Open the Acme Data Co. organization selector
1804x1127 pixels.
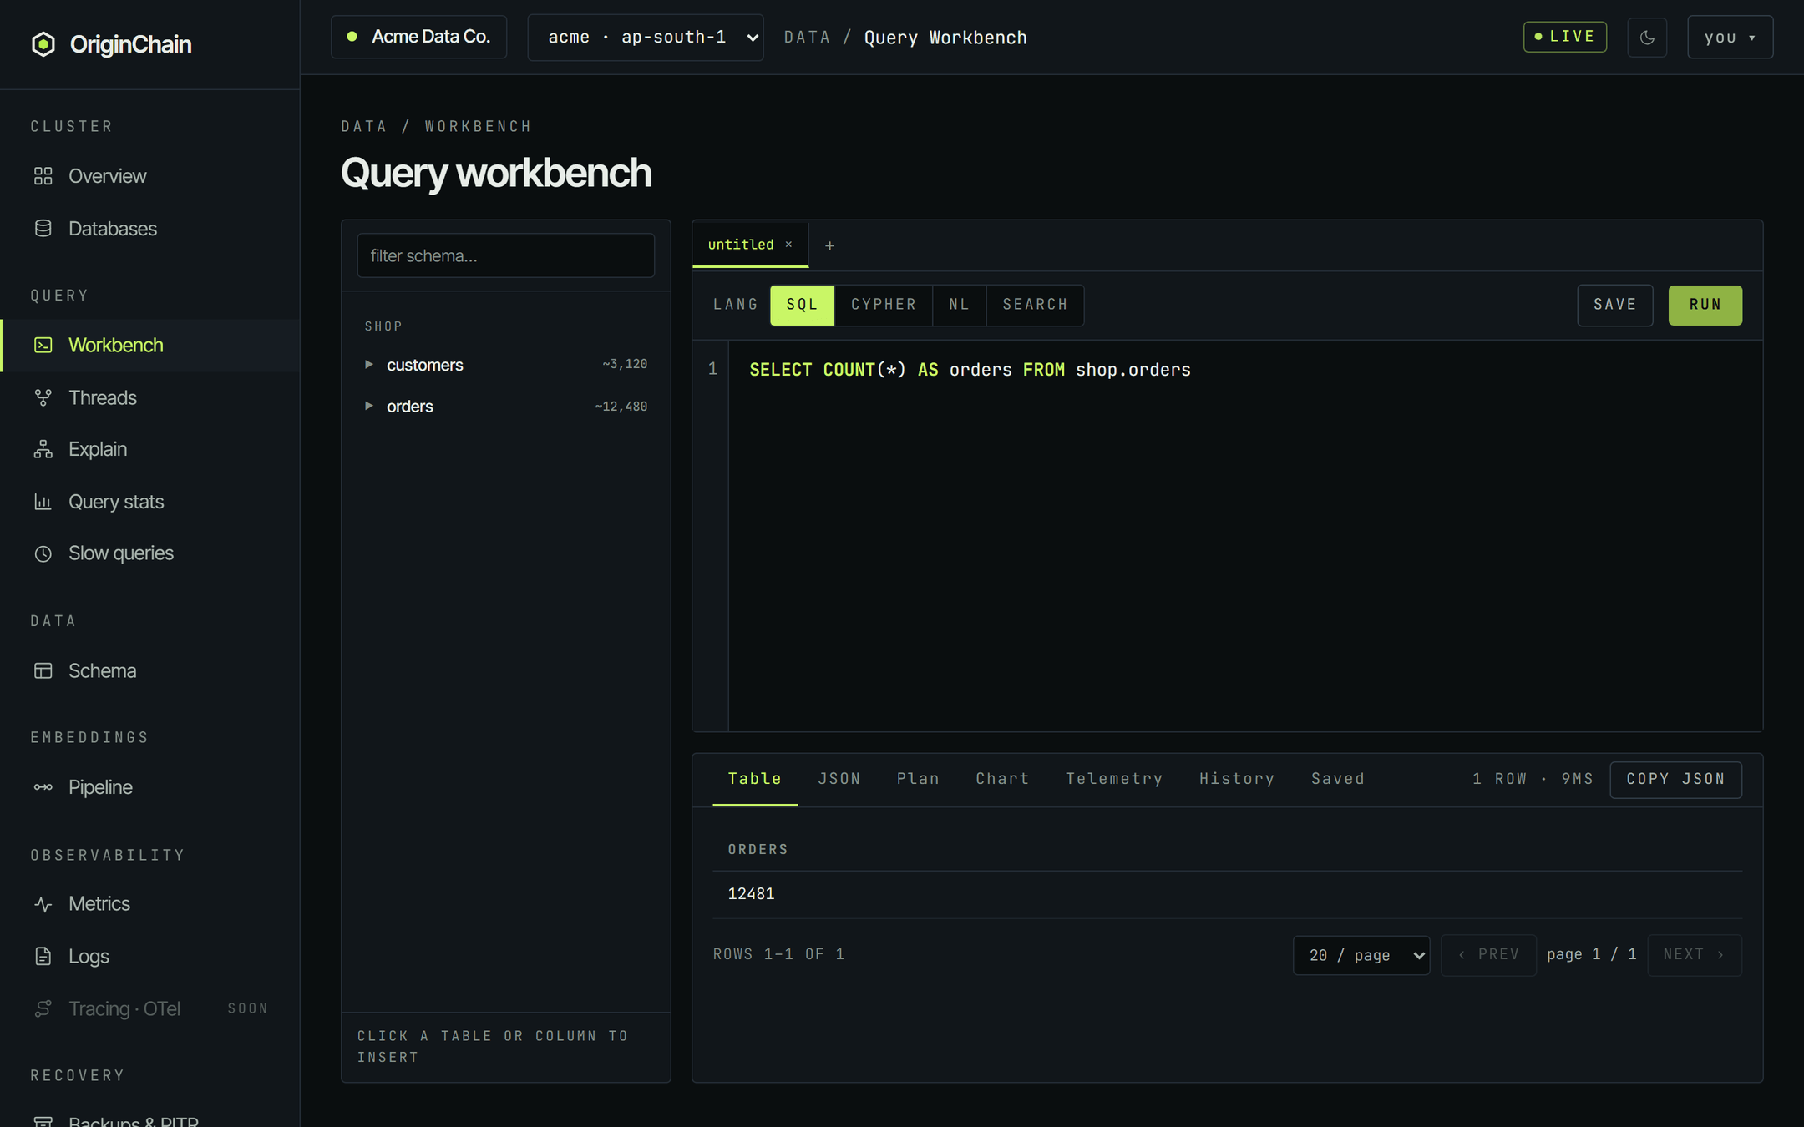pyautogui.click(x=418, y=37)
